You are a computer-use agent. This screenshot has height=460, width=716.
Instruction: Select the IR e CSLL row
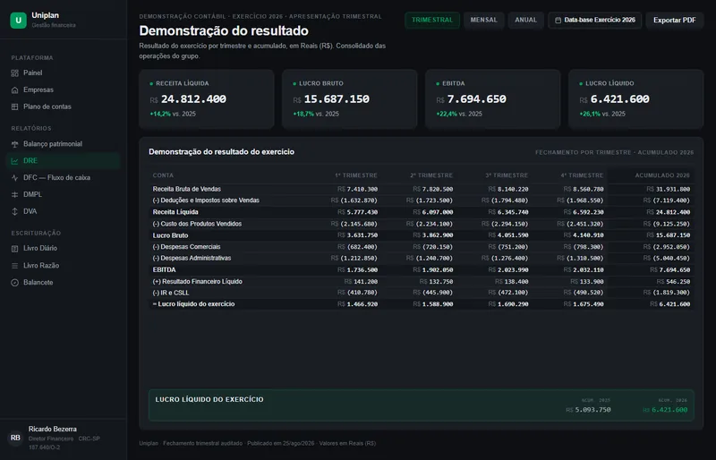tap(421, 293)
